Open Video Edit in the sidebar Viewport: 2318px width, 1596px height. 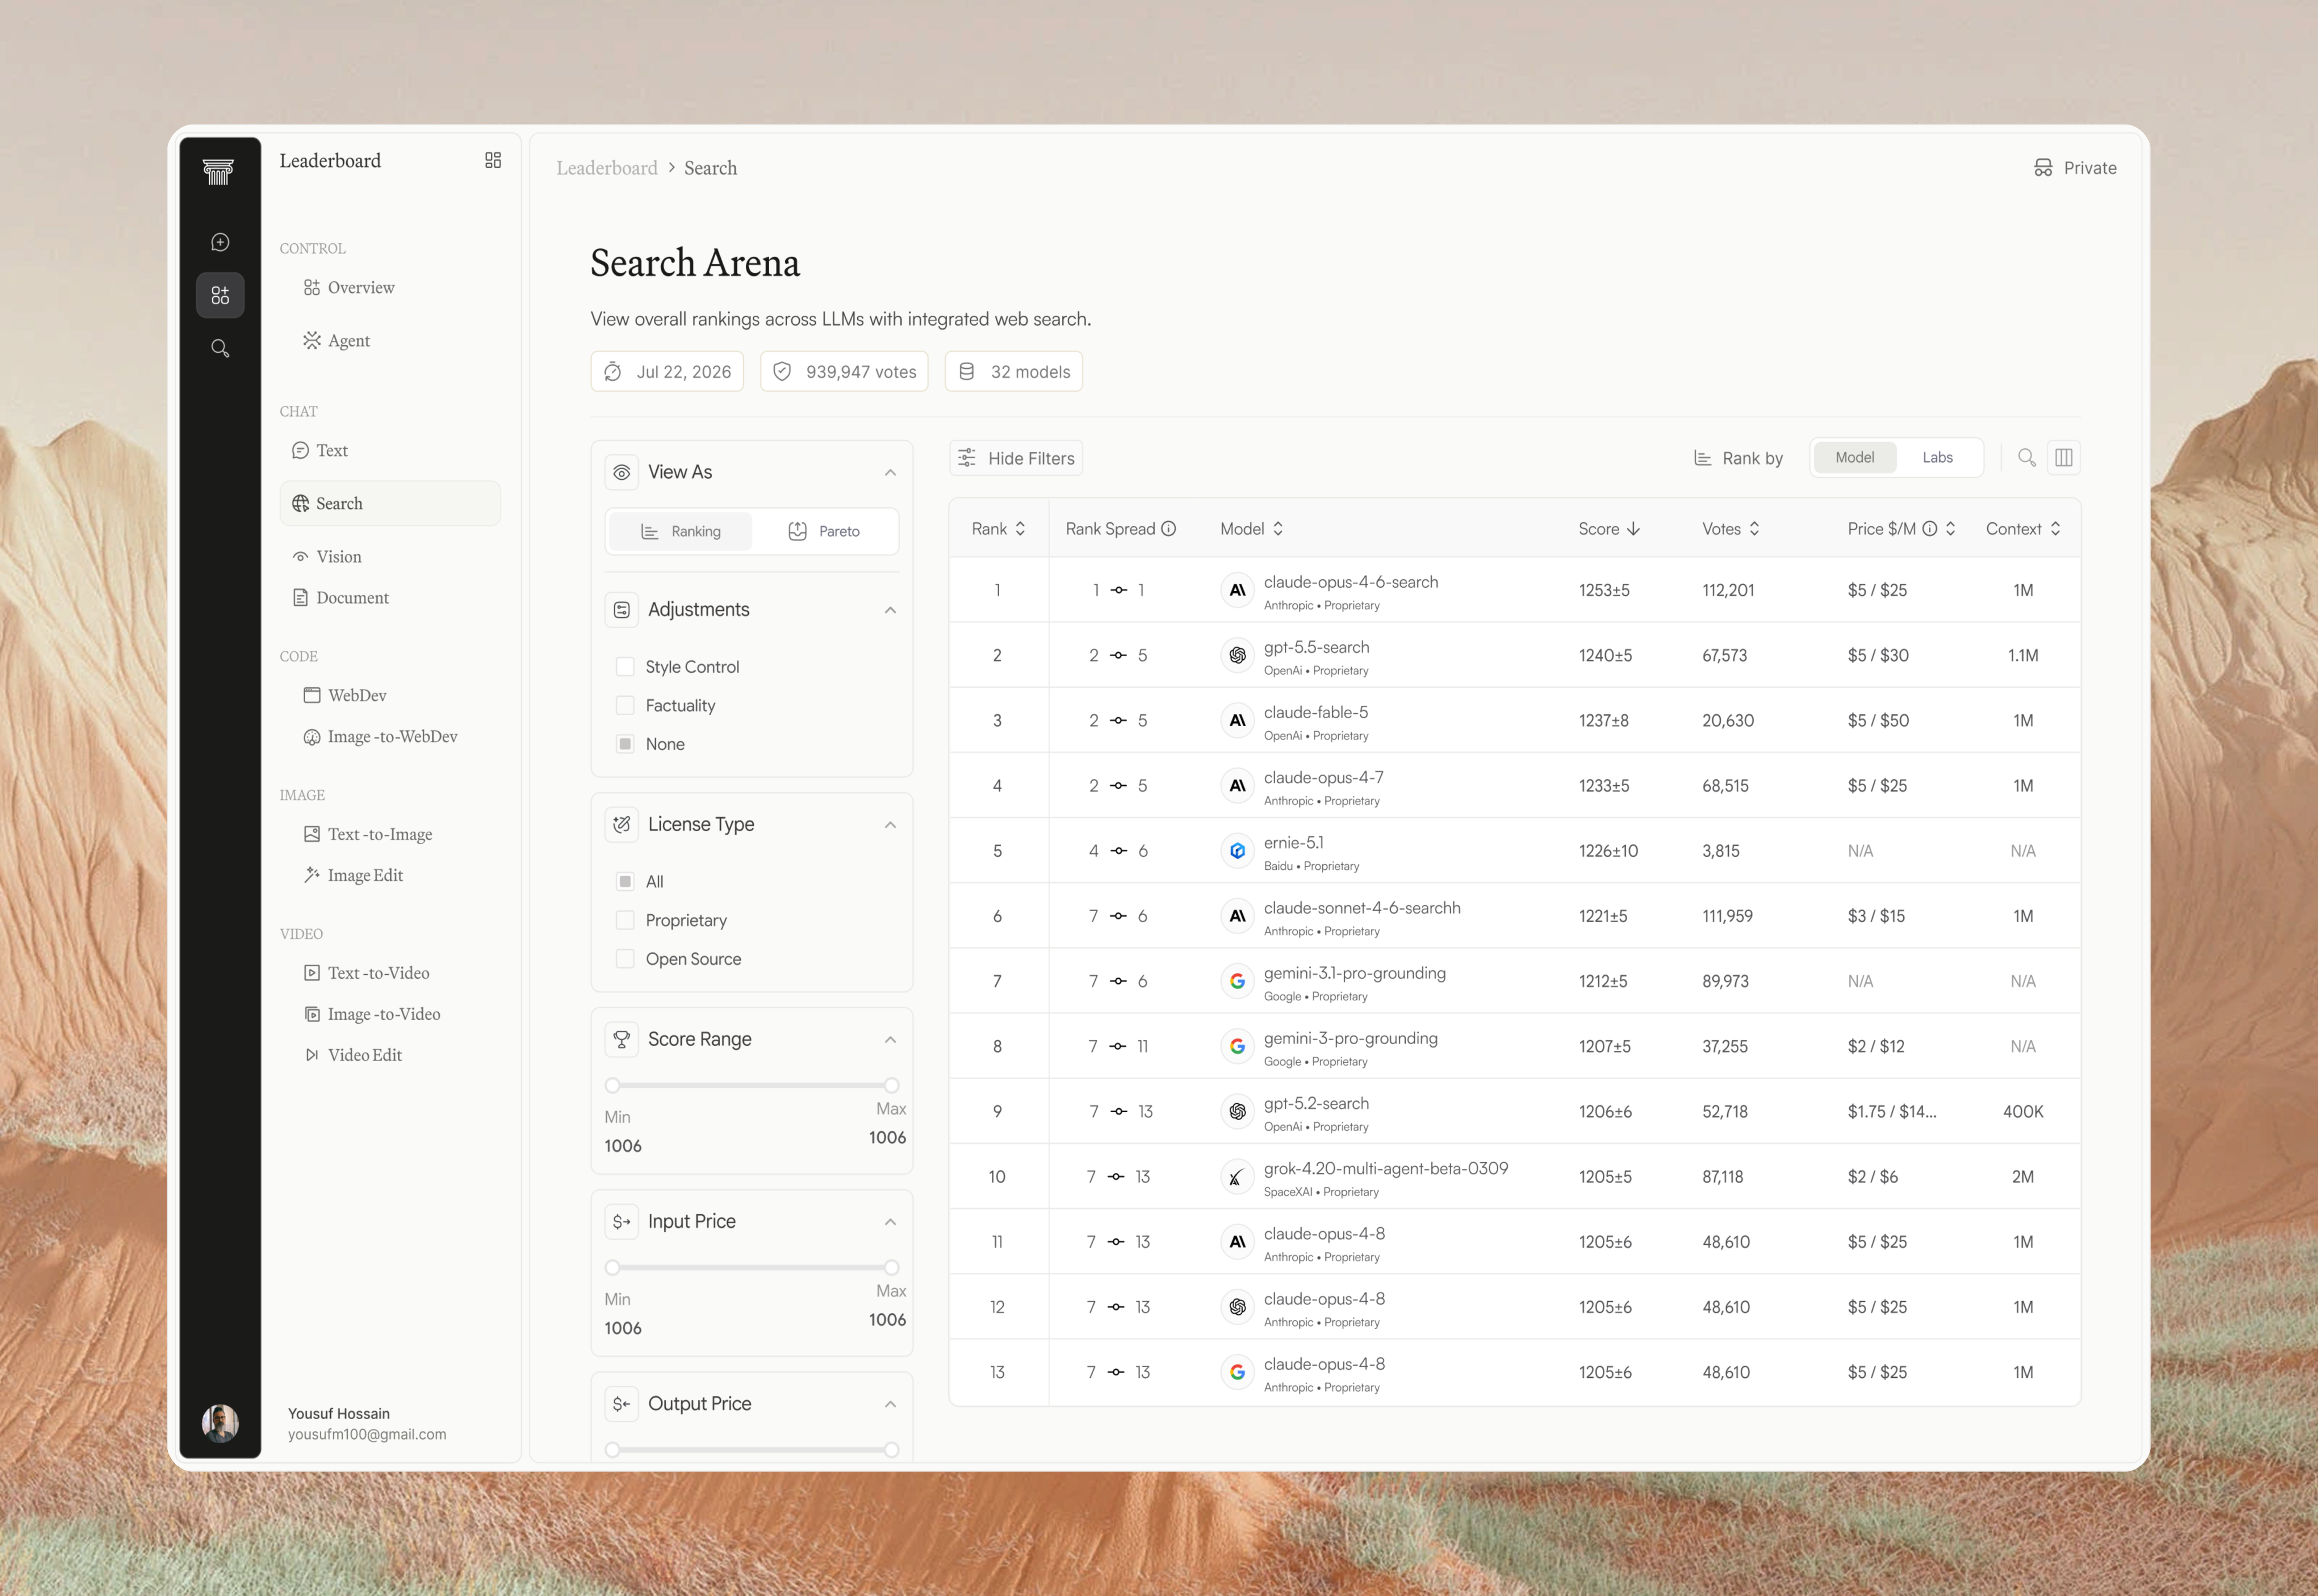[x=353, y=1056]
